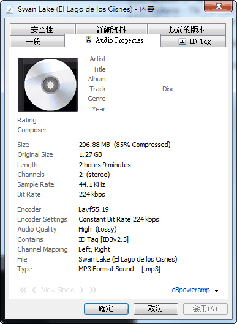Click the High (Lossy) quality value
Image resolution: width=237 pixels, height=324 pixels.
97,229
